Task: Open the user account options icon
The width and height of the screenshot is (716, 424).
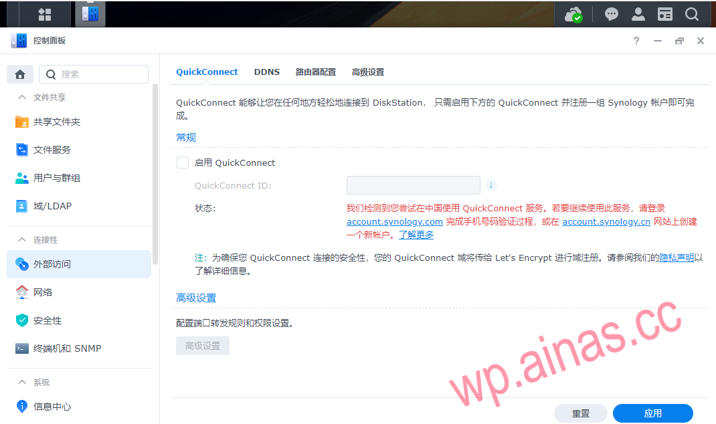Action: (x=638, y=14)
